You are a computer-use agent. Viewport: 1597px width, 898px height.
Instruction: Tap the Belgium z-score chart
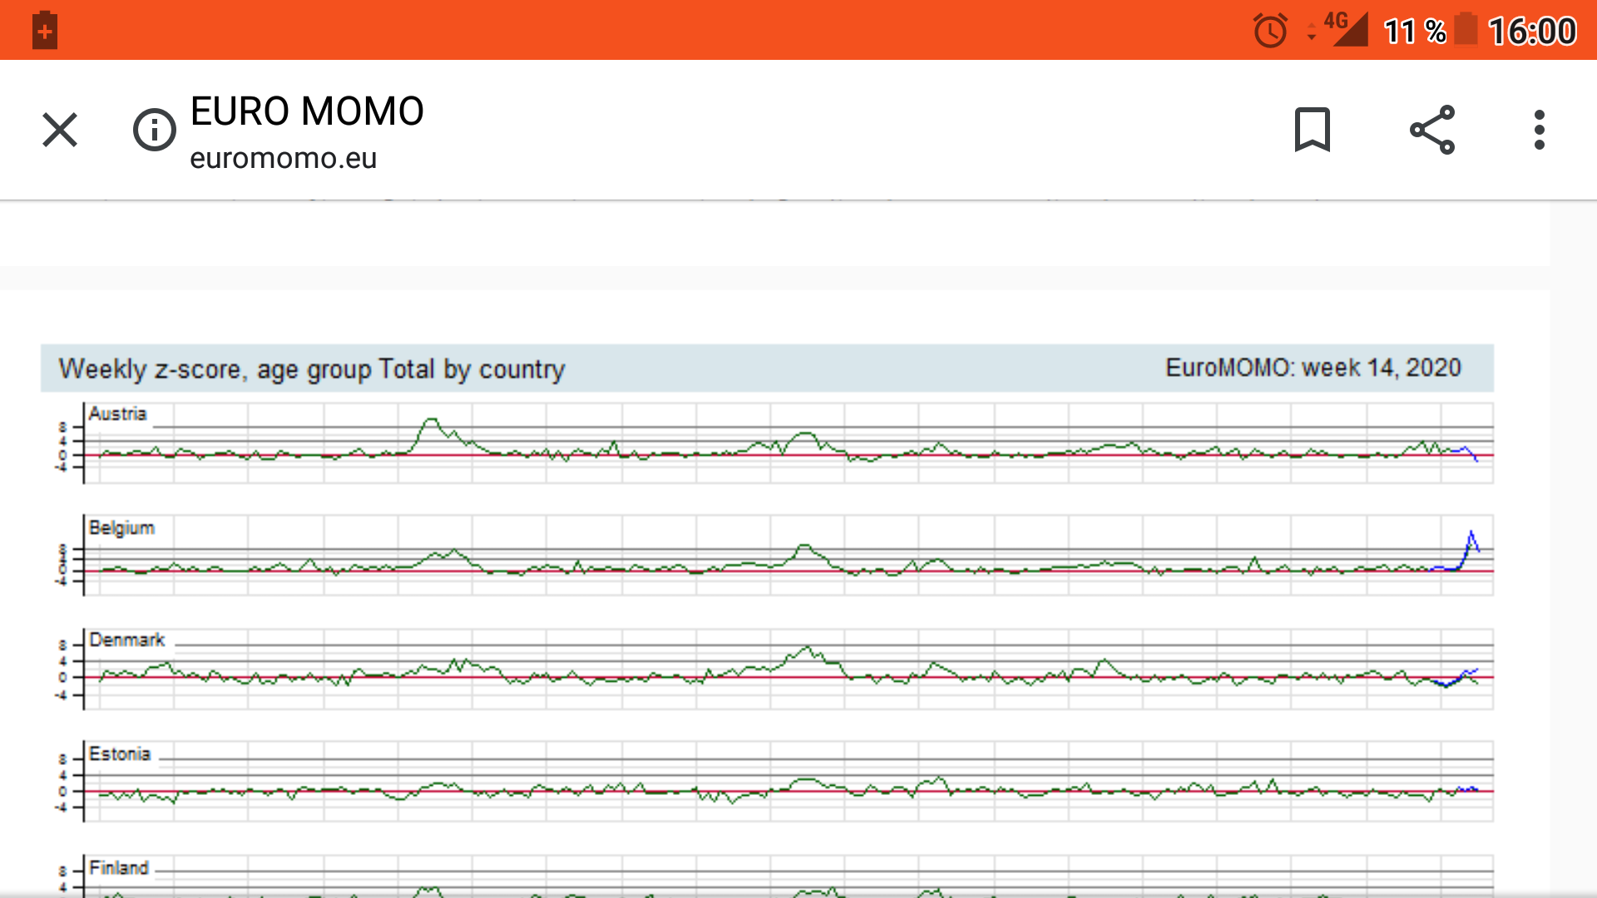click(789, 555)
